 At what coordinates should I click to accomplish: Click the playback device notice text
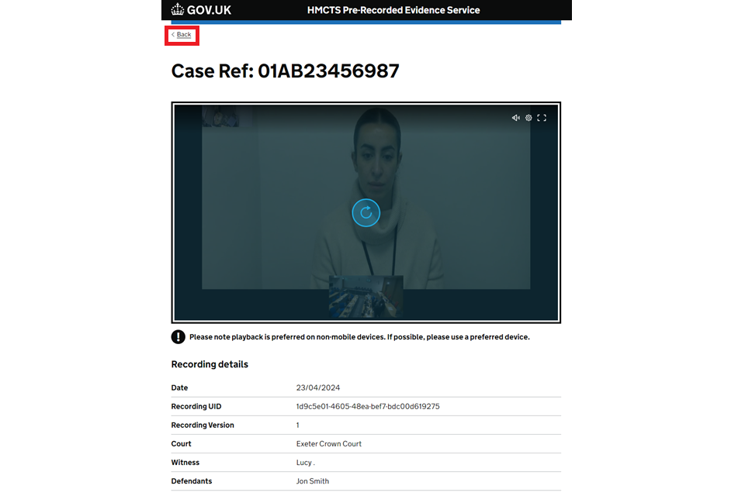[x=359, y=337]
